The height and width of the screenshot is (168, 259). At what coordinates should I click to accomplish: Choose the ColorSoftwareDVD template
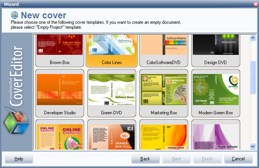[x=164, y=51]
